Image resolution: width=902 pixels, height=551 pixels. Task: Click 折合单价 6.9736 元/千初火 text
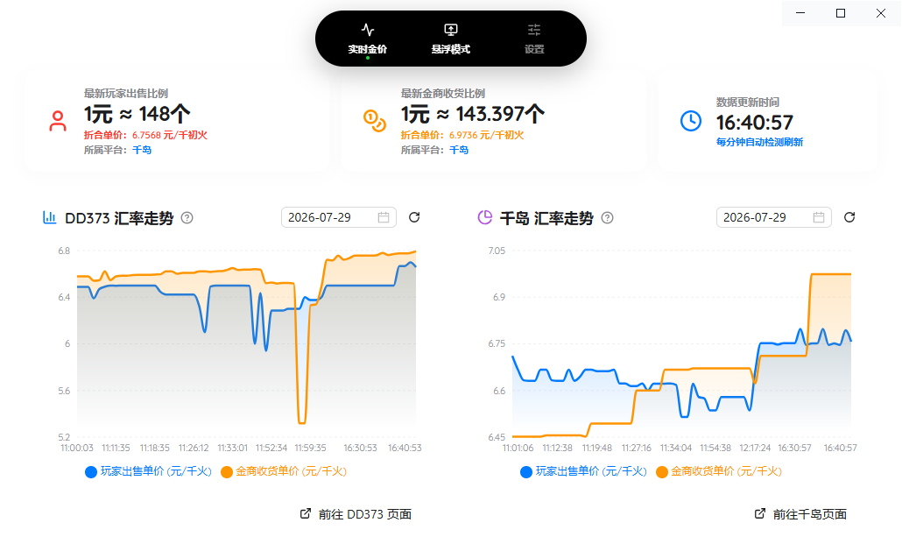[x=462, y=135]
